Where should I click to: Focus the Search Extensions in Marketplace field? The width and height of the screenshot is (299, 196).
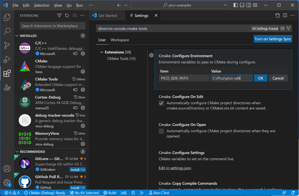(53, 26)
